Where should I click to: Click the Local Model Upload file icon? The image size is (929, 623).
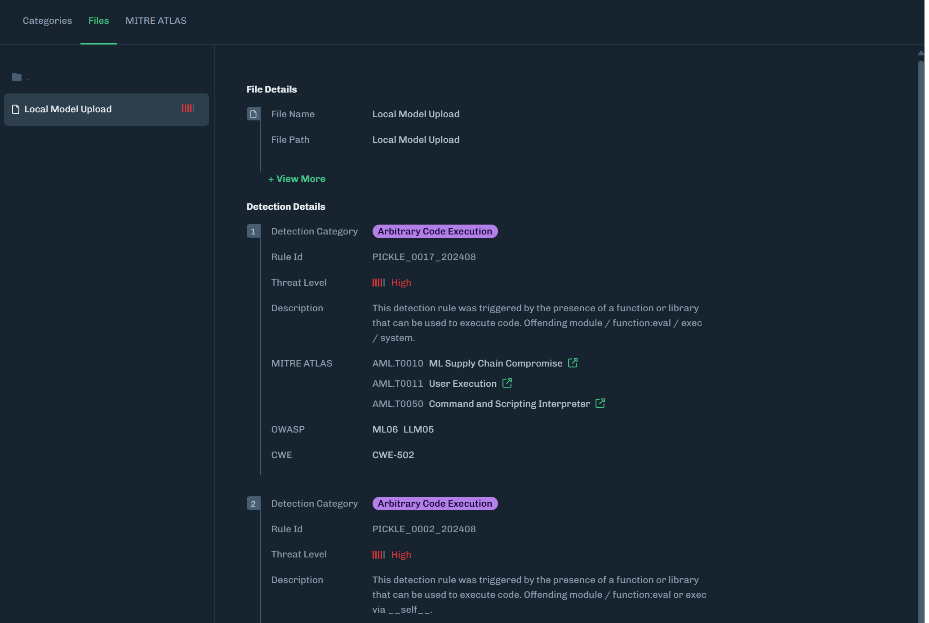16,109
